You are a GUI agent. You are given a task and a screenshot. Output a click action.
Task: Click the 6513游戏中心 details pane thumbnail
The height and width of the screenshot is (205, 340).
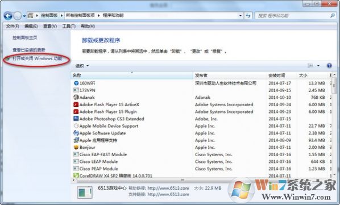click(85, 193)
